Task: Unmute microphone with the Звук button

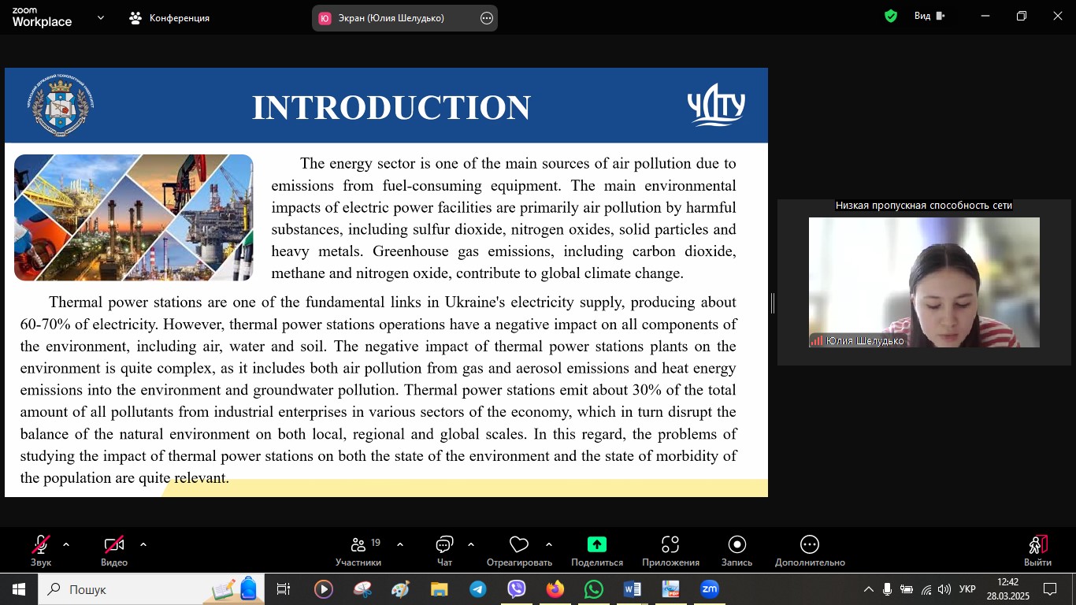Action: [x=41, y=550]
